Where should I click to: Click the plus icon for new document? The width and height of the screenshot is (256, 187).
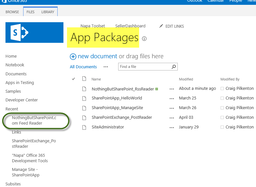(73, 57)
